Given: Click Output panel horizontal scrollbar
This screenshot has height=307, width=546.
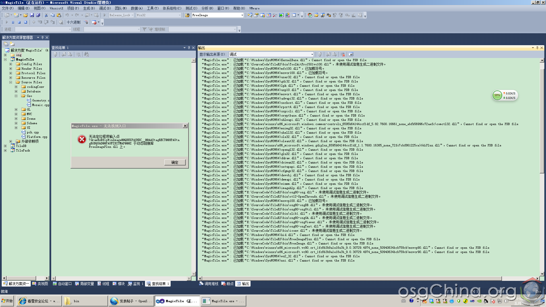Looking at the screenshot, I should tap(352, 278).
